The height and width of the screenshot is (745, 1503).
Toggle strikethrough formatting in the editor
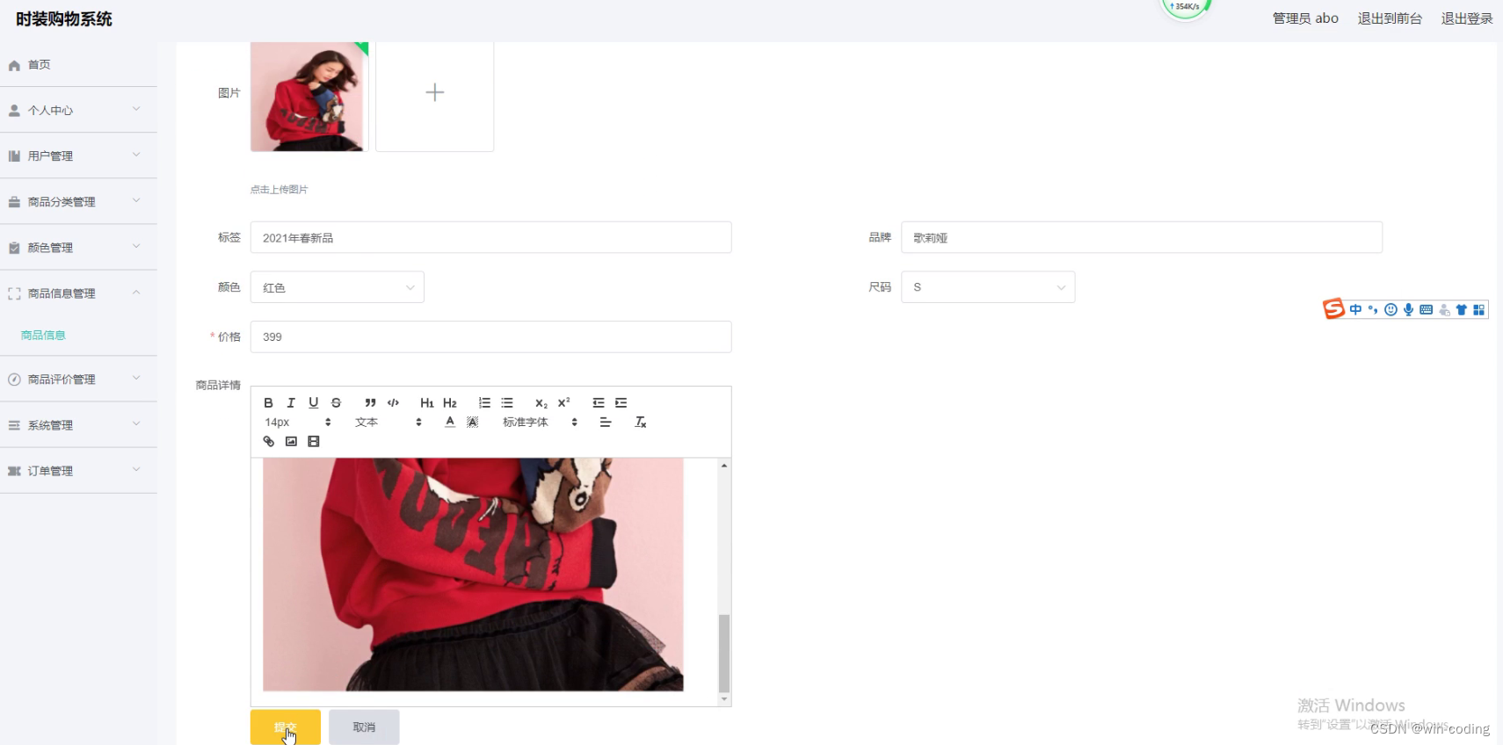[x=336, y=402]
